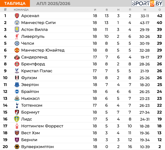The height and width of the screenshot is (150, 165).
Task: Open the Ноттингем Форрест team link
Action: 42,126
